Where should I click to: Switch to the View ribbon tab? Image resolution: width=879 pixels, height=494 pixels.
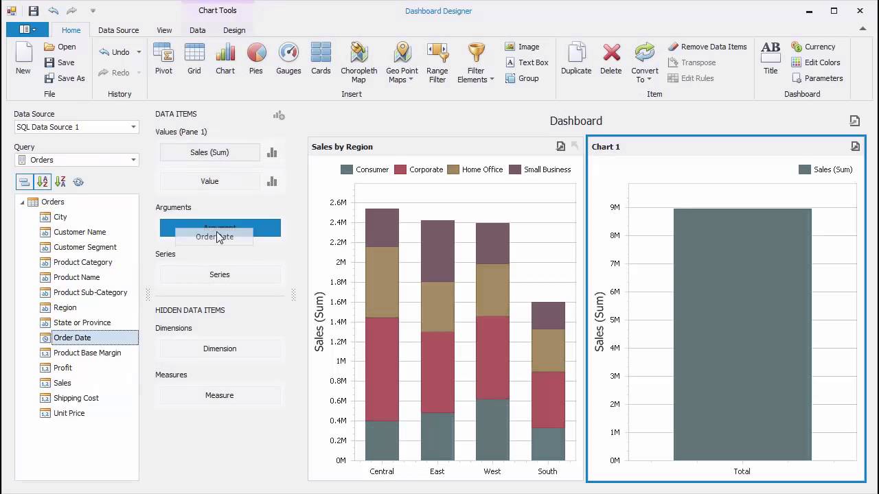pos(164,30)
